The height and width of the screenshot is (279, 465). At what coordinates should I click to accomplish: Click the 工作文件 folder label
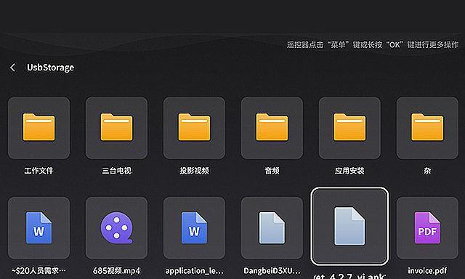pyautogui.click(x=39, y=171)
